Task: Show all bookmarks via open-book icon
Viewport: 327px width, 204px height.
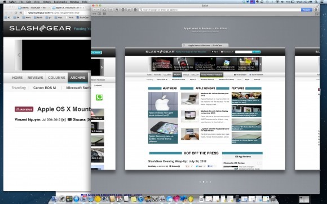Action: pos(99,14)
